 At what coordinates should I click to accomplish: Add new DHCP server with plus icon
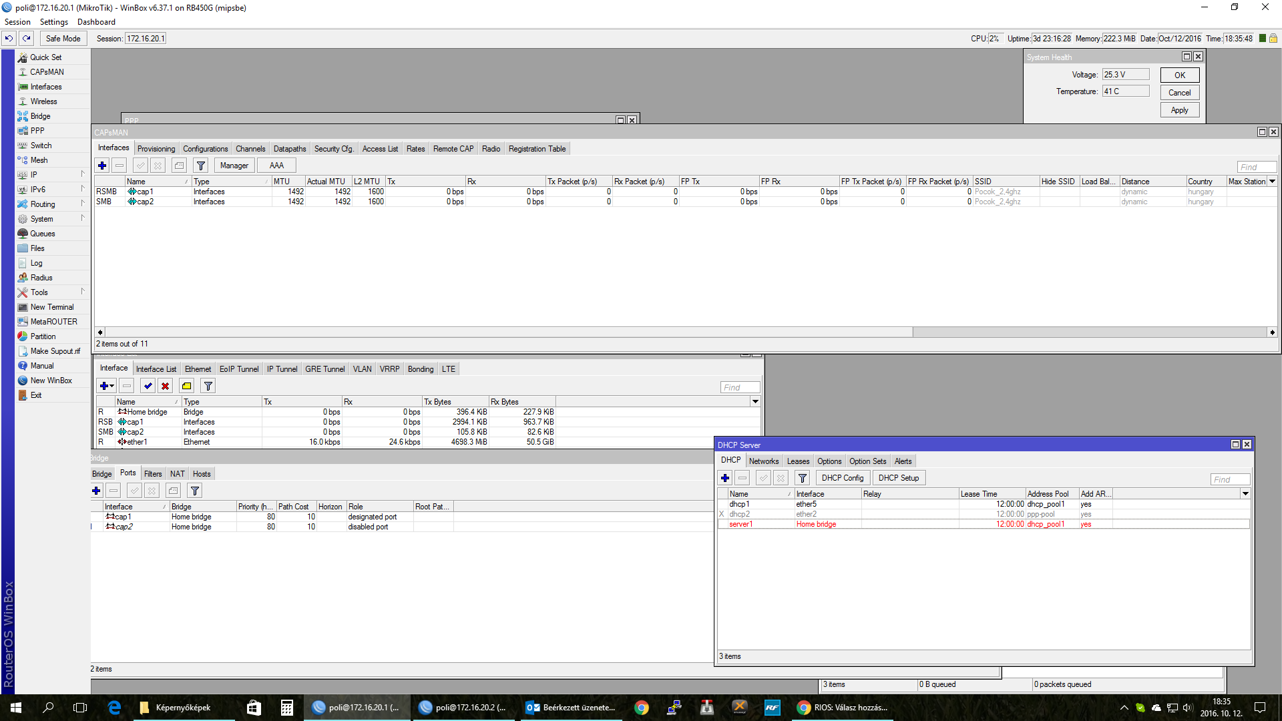725,478
